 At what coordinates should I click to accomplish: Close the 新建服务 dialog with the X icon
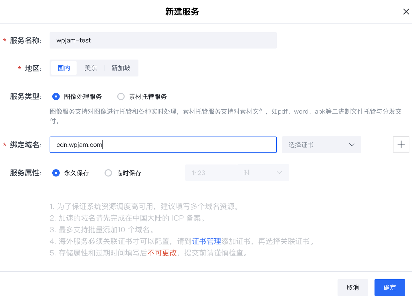click(406, 11)
